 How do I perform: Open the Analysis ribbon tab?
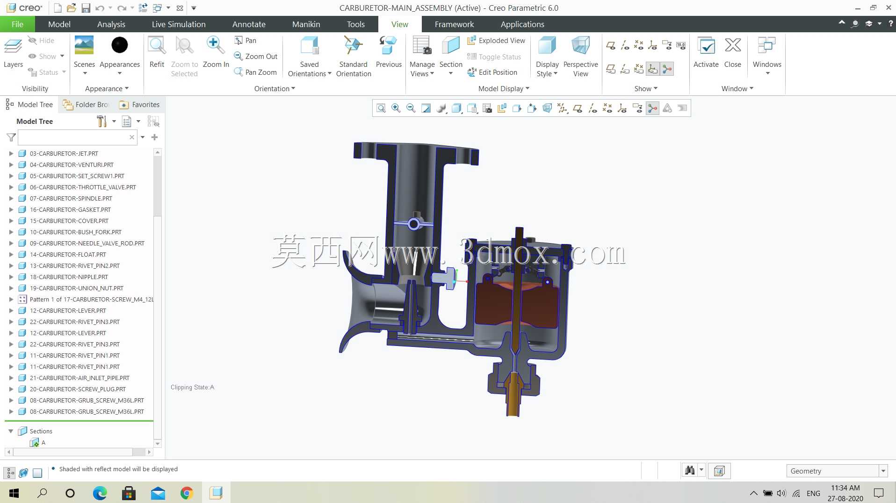(111, 24)
